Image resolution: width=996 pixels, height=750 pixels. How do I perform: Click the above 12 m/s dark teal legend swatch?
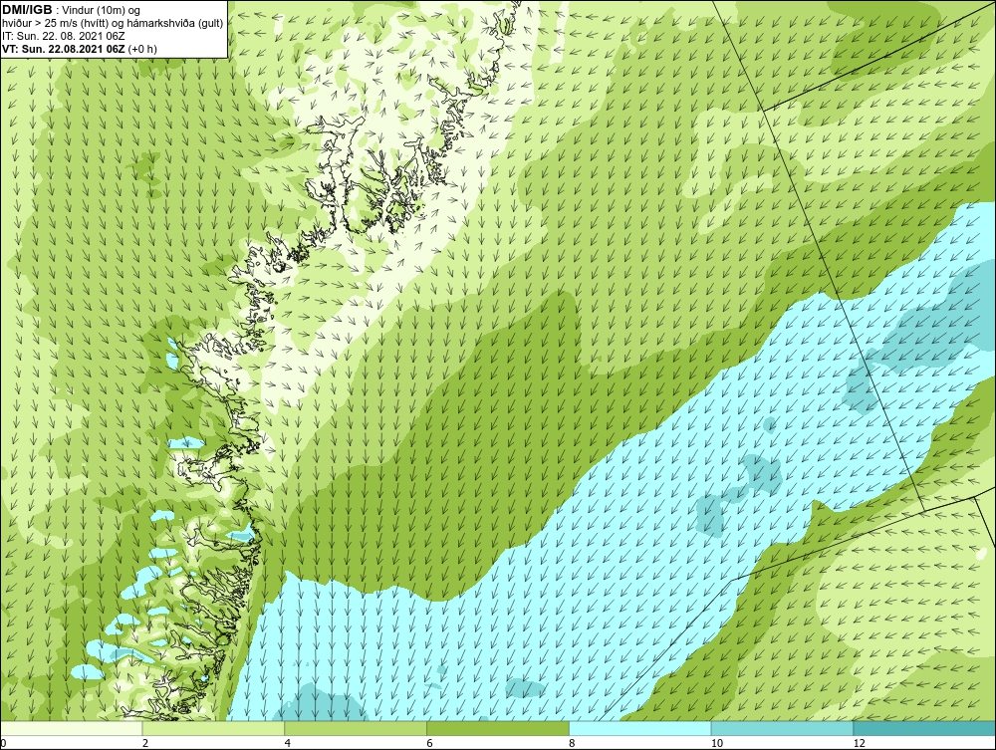(925, 728)
